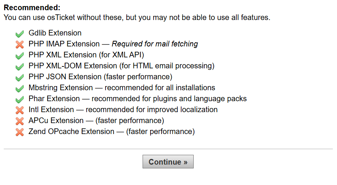Click the check icon for PHP XML-DOM Extension
This screenshot has height=185, width=337.
(20, 66)
